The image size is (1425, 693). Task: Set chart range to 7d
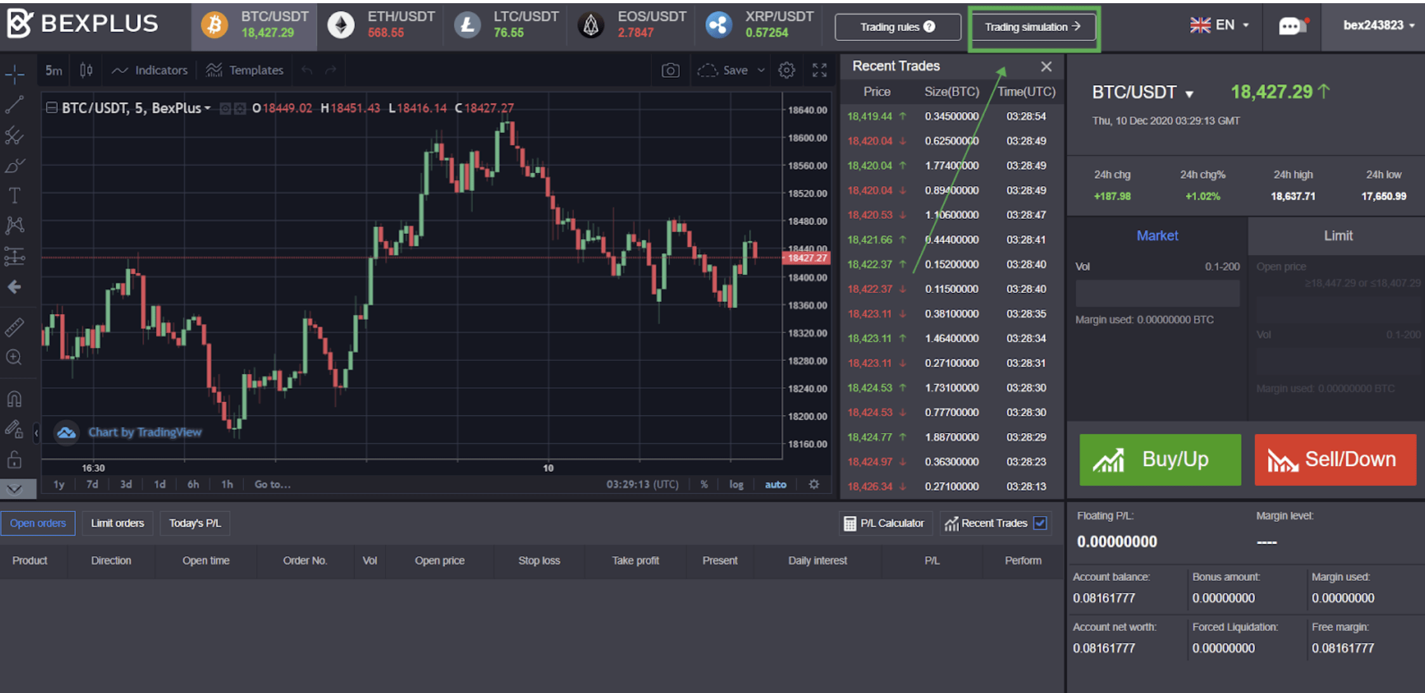pyautogui.click(x=93, y=484)
